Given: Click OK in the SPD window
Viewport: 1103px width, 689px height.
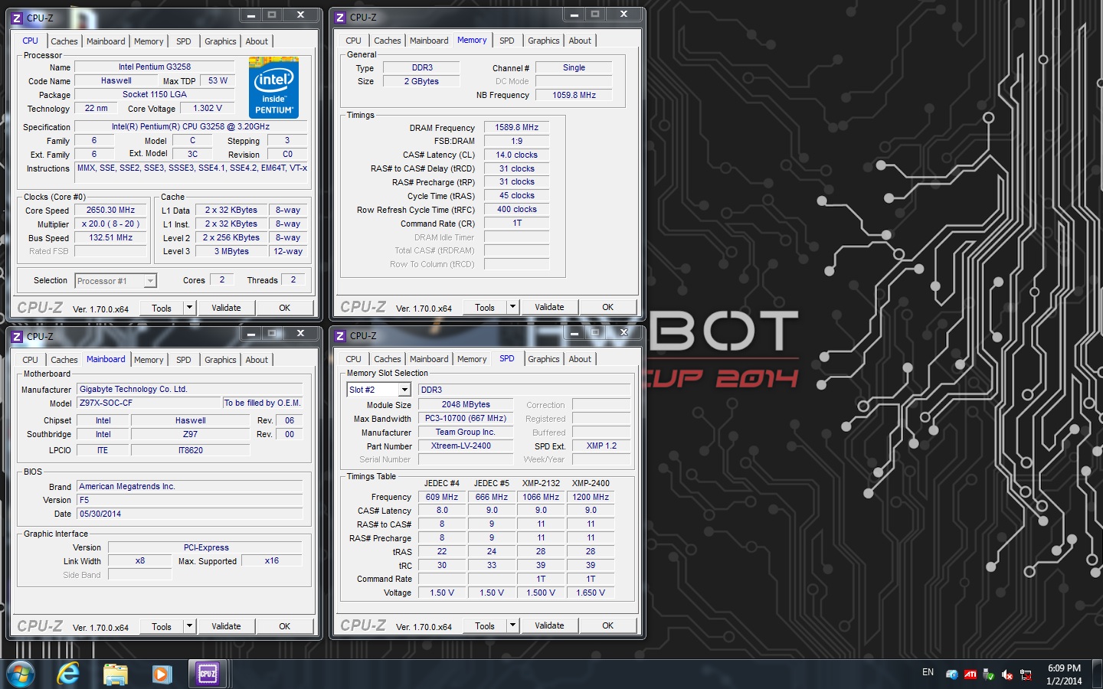Looking at the screenshot, I should pos(607,625).
